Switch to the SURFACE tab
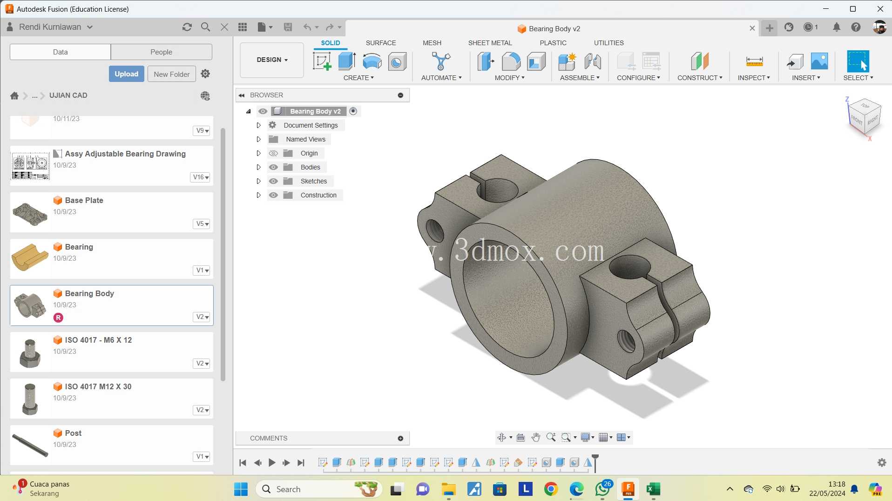The image size is (892, 501). click(381, 43)
